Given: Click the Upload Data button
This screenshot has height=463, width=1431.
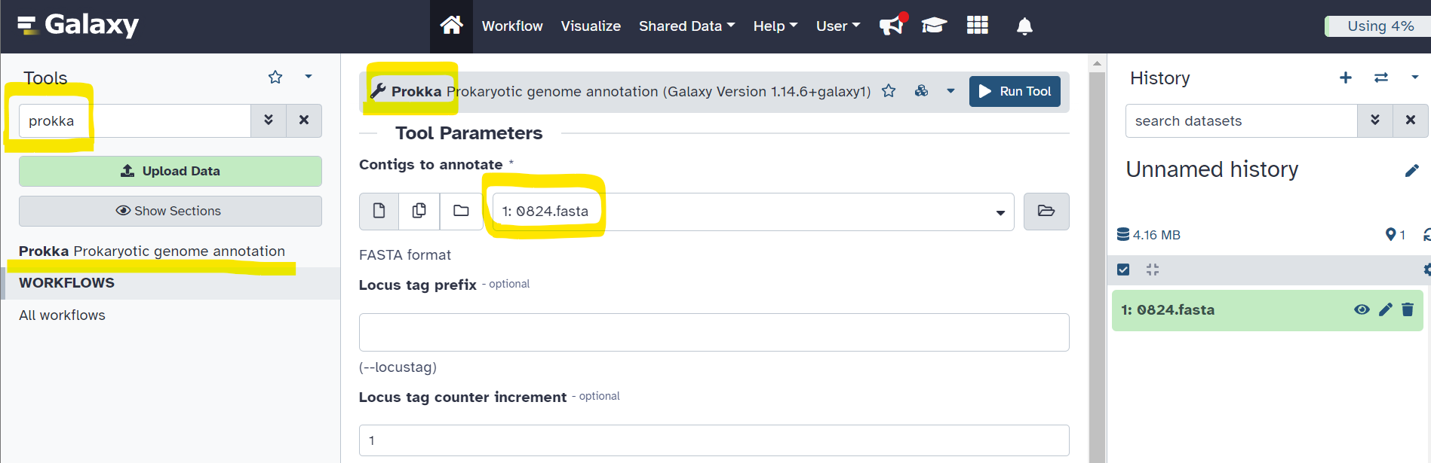Looking at the screenshot, I should coord(170,171).
